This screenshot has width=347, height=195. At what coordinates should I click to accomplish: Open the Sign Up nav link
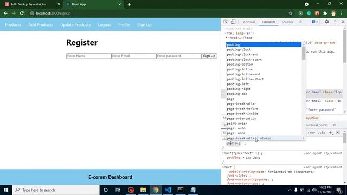pyautogui.click(x=144, y=25)
